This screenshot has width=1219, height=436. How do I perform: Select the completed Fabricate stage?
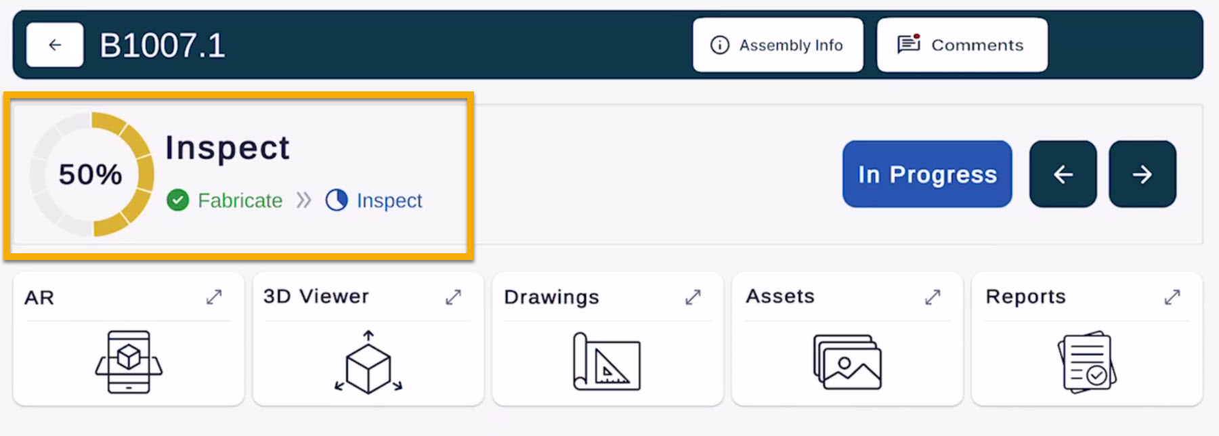(240, 200)
